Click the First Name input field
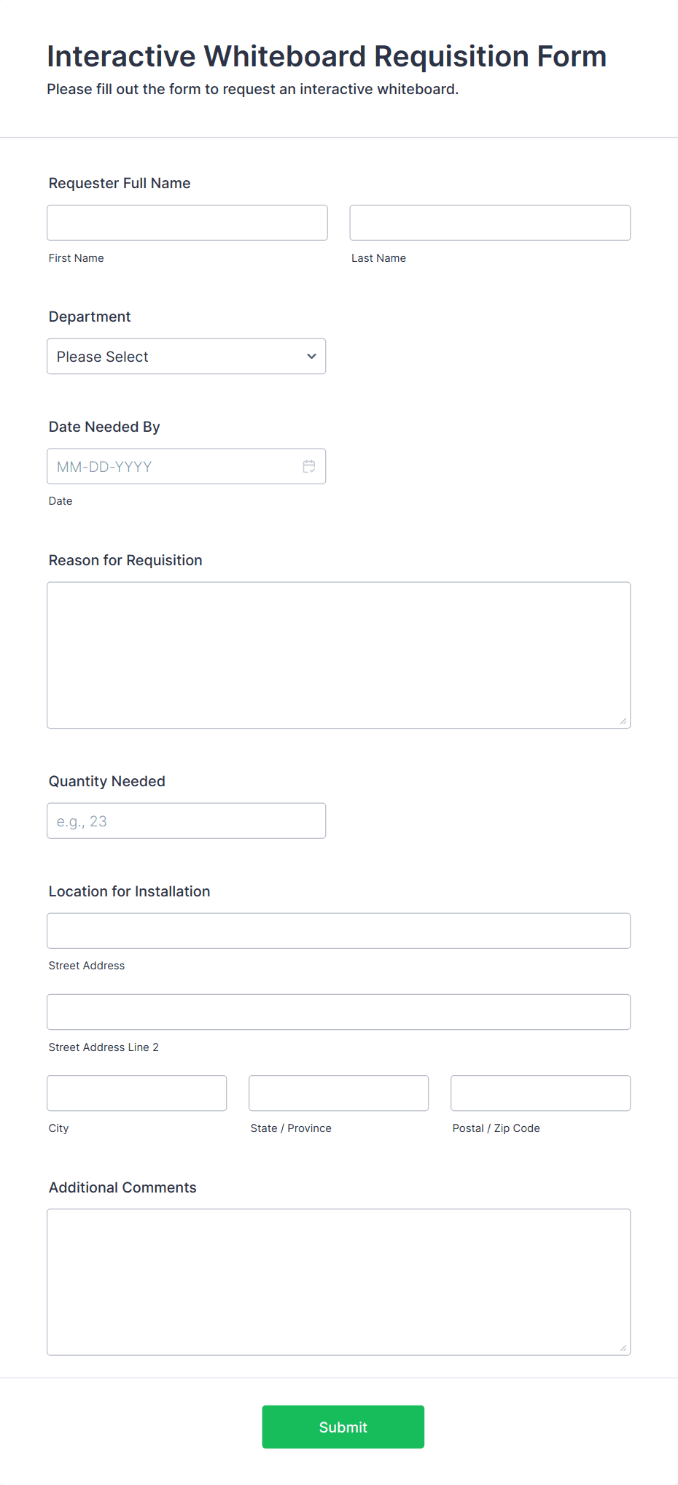 187,222
